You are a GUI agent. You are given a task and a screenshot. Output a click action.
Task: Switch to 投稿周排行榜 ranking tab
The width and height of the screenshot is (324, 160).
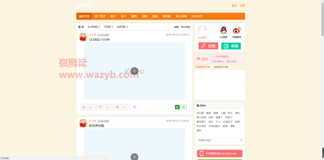[202, 67]
